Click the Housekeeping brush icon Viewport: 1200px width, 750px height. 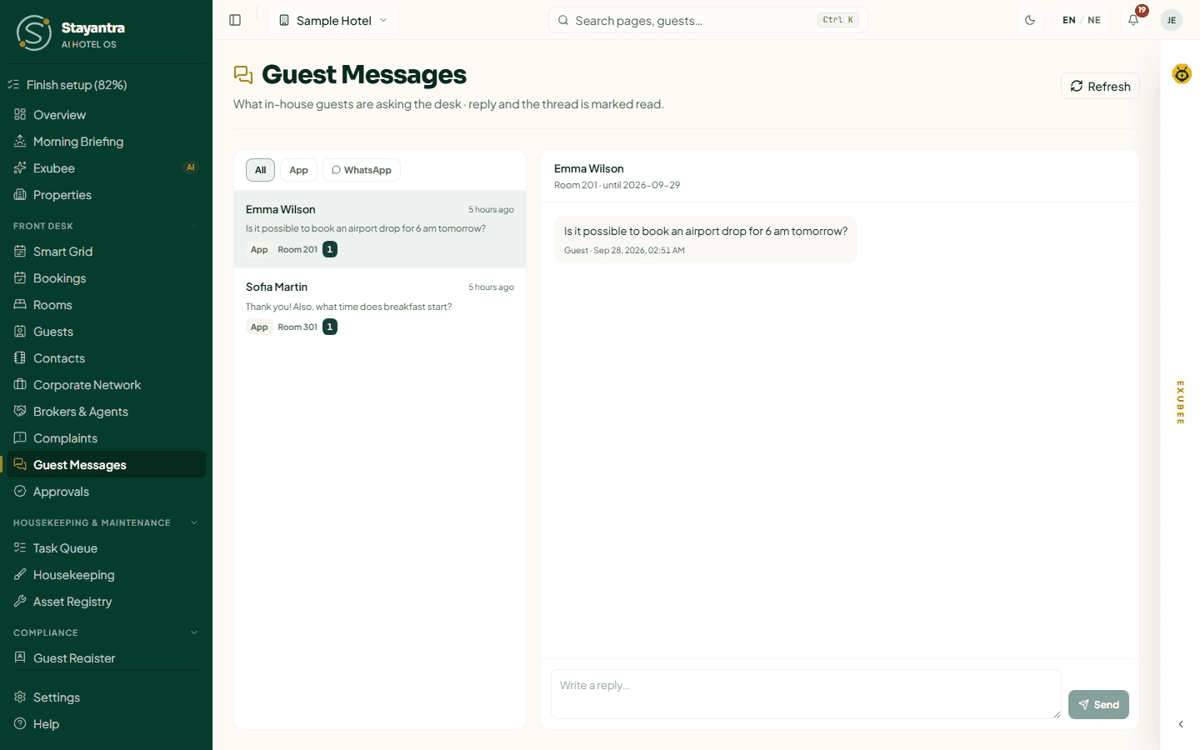(x=20, y=574)
